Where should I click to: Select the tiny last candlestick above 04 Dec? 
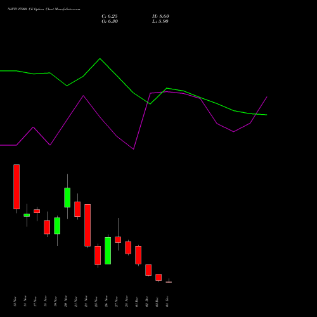click(169, 282)
